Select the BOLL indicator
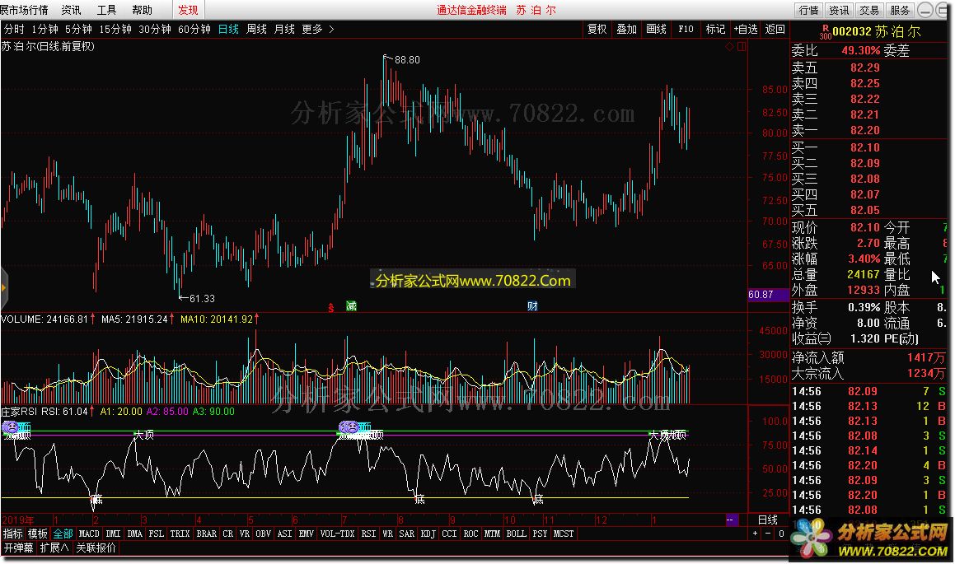 (x=516, y=534)
